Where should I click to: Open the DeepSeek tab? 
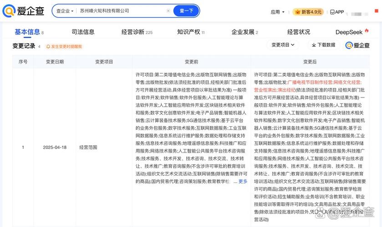(352, 32)
